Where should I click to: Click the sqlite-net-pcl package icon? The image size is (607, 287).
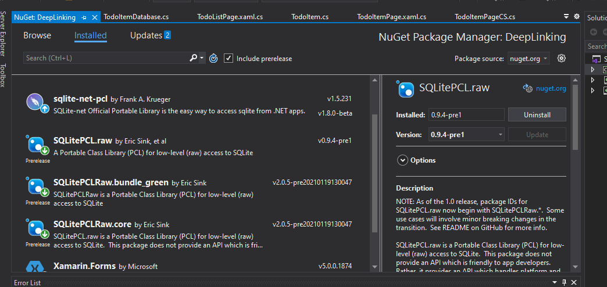(x=37, y=103)
